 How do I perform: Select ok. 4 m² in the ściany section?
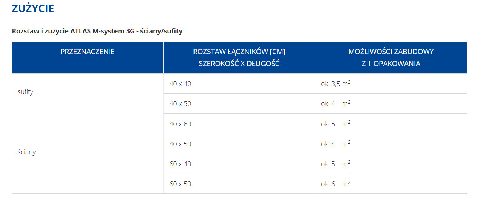pos(336,144)
